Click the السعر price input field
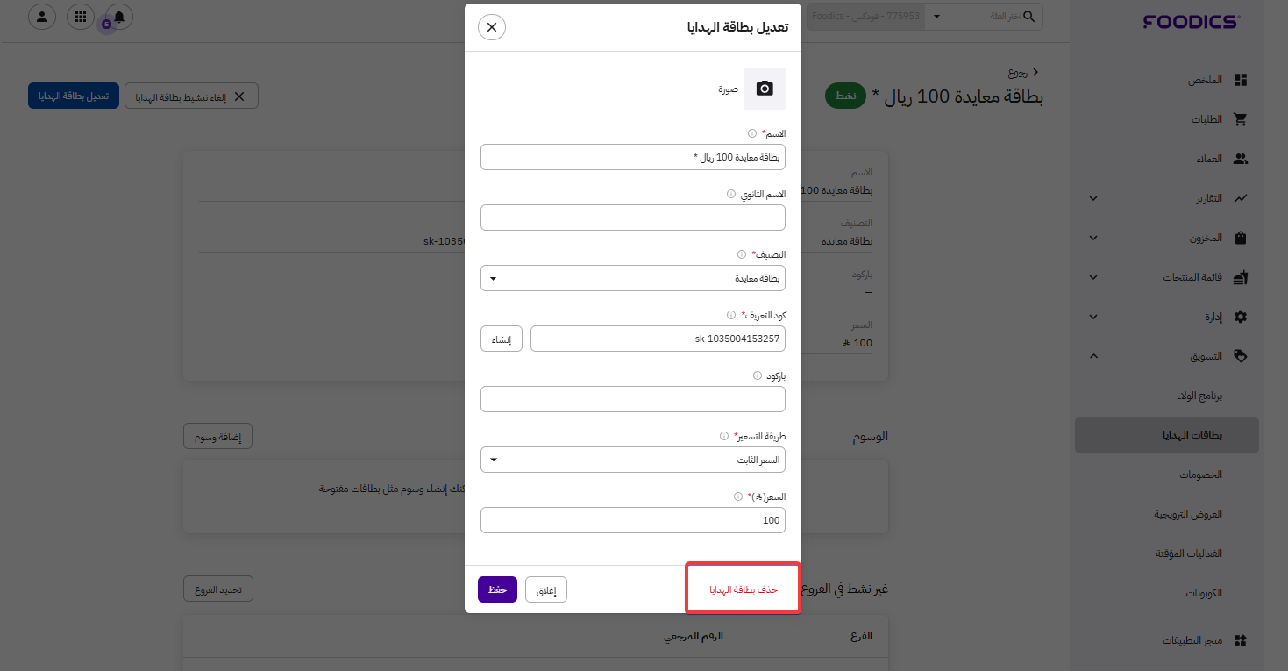Screen dimensions: 1288x671 click(x=632, y=520)
